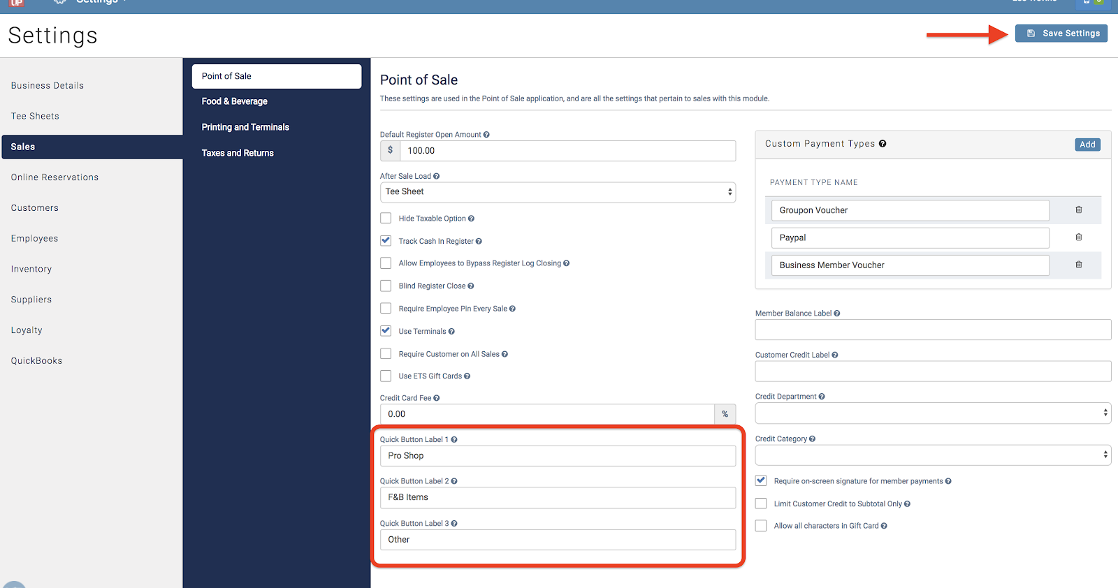1118x588 pixels.
Task: Select the Sales sidebar item
Action: [92, 147]
